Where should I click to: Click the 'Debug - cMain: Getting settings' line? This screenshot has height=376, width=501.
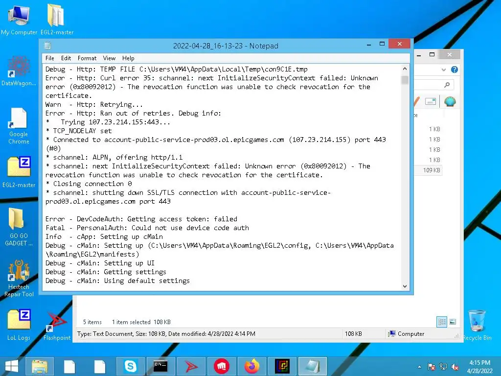coord(106,272)
